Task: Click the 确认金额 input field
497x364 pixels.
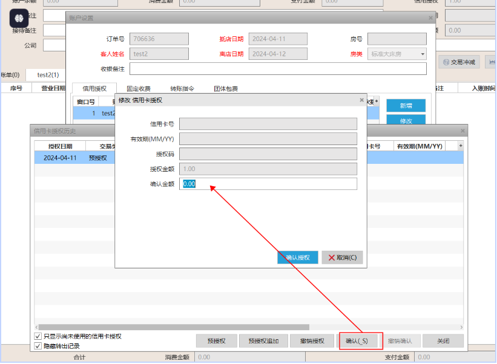Action: (268, 184)
